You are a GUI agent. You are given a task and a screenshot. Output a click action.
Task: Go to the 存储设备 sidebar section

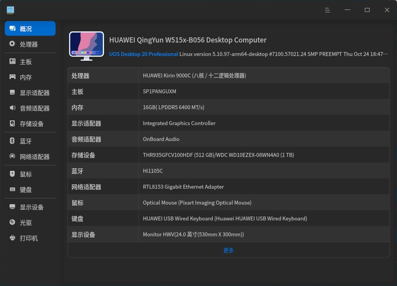click(30, 124)
